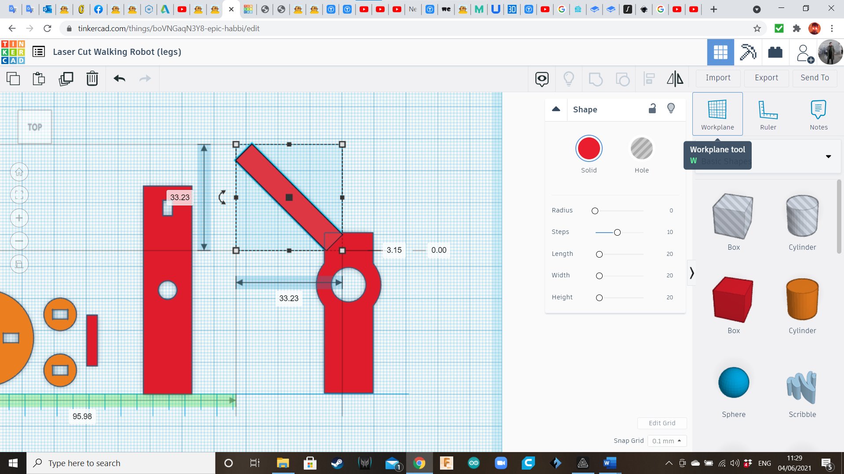Zoom in with the plus icon

tap(19, 218)
